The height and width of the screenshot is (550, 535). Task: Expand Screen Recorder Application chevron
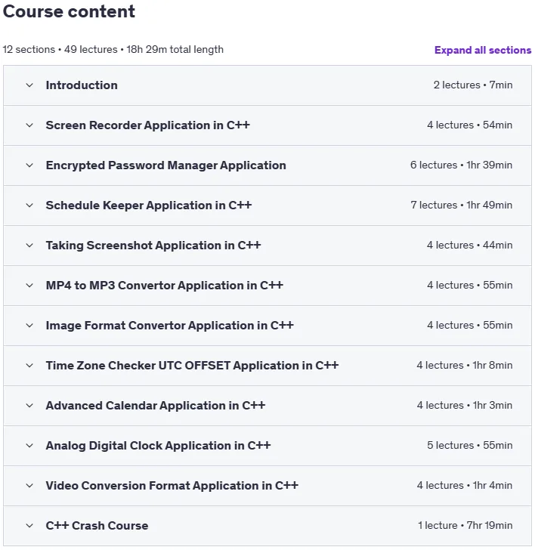(x=29, y=125)
